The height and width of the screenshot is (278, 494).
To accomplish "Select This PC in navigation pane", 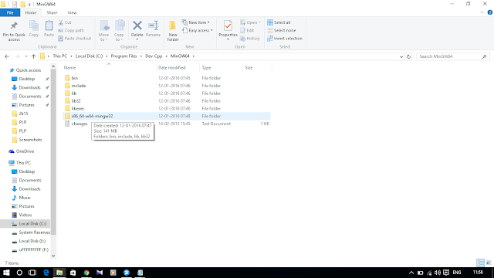I will point(23,163).
